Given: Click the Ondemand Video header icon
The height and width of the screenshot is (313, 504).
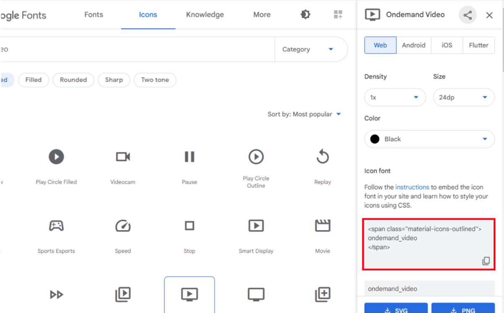Looking at the screenshot, I should point(372,15).
